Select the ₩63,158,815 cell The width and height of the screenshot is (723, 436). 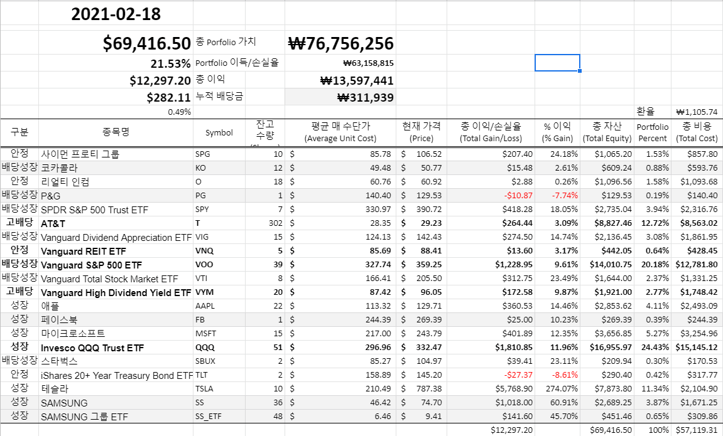(x=340, y=63)
